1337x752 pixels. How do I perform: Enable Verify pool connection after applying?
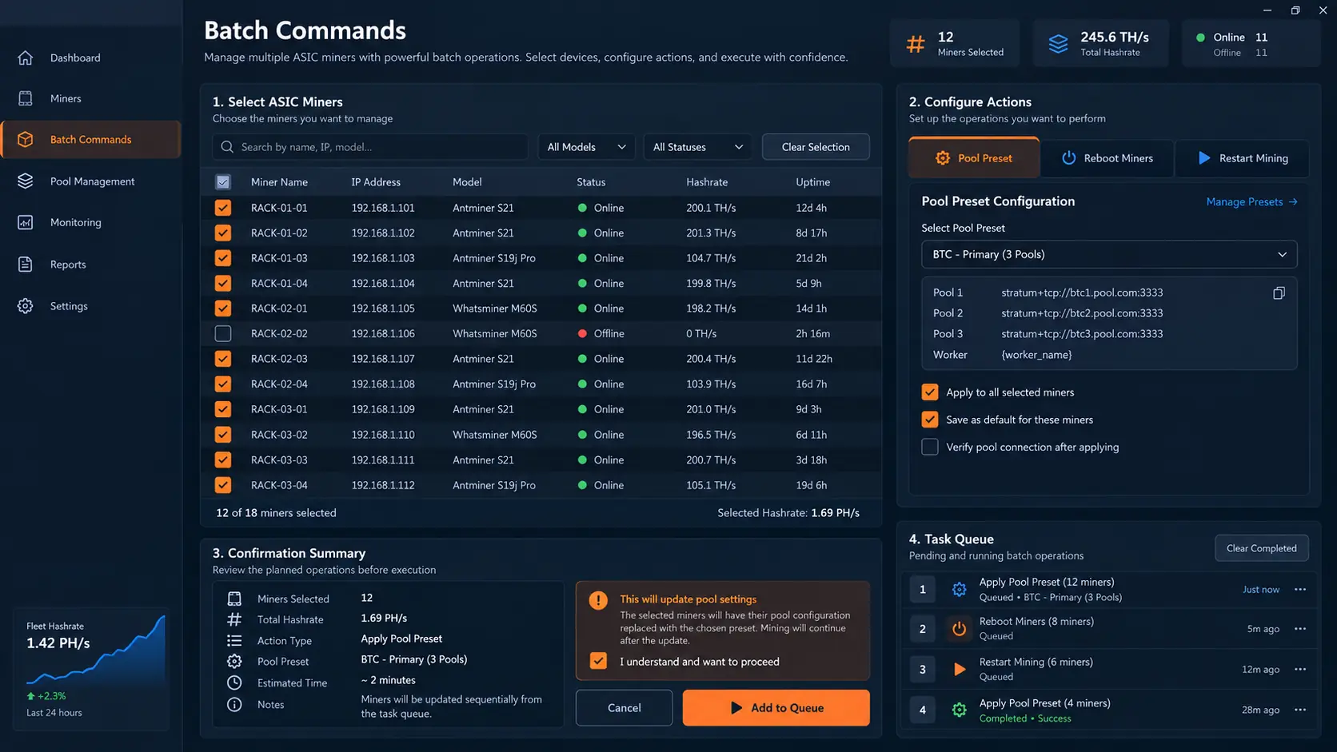[930, 447]
